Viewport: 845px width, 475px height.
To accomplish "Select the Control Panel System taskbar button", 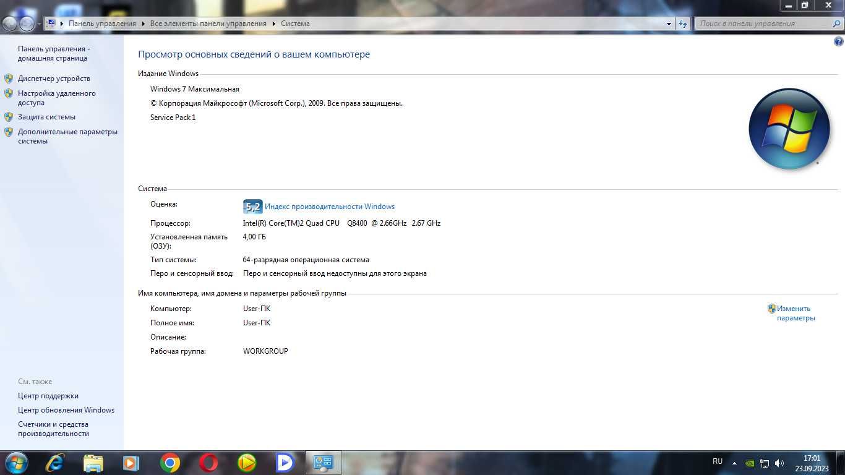I will [x=324, y=463].
